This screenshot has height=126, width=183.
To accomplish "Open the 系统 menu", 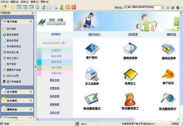I will pyautogui.click(x=25, y=2).
